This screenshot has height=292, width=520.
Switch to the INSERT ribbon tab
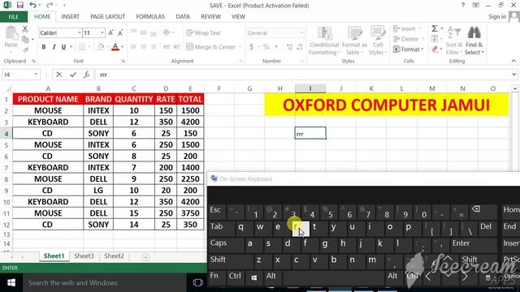coord(71,16)
